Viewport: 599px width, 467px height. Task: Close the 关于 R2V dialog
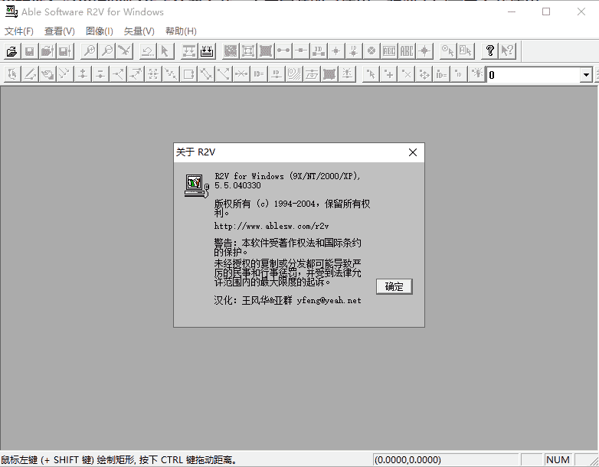413,152
